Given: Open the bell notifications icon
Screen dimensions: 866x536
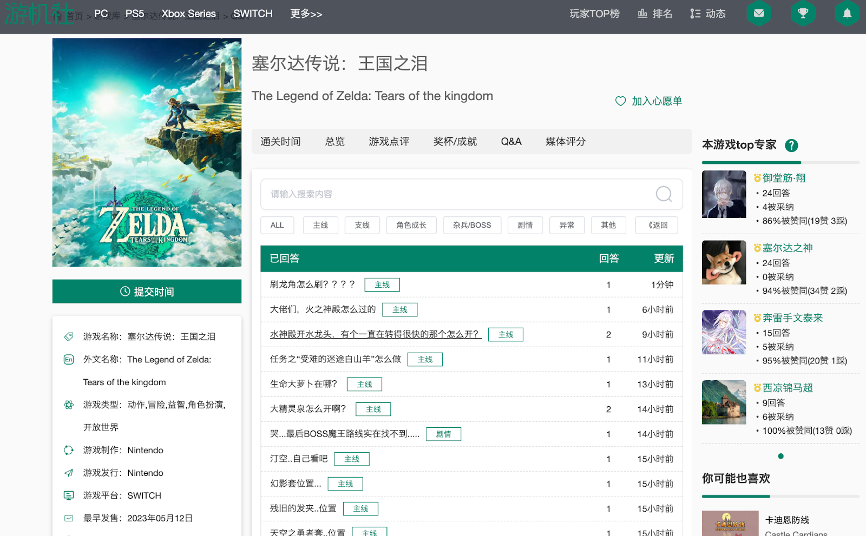Looking at the screenshot, I should point(847,14).
